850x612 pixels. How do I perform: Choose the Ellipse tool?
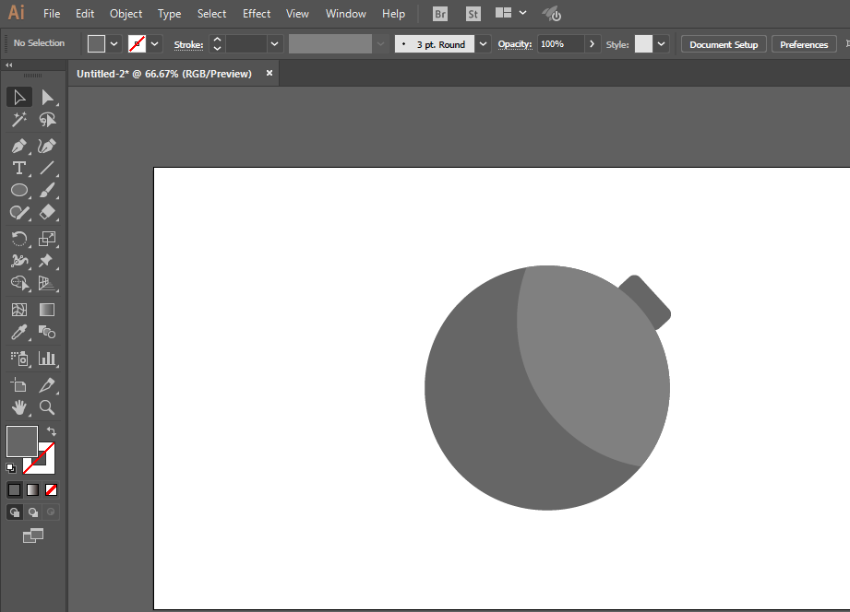[19, 190]
